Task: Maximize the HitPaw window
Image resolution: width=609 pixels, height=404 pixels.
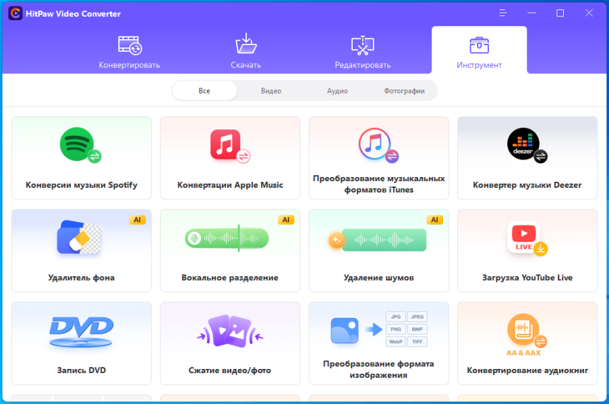Action: 560,13
